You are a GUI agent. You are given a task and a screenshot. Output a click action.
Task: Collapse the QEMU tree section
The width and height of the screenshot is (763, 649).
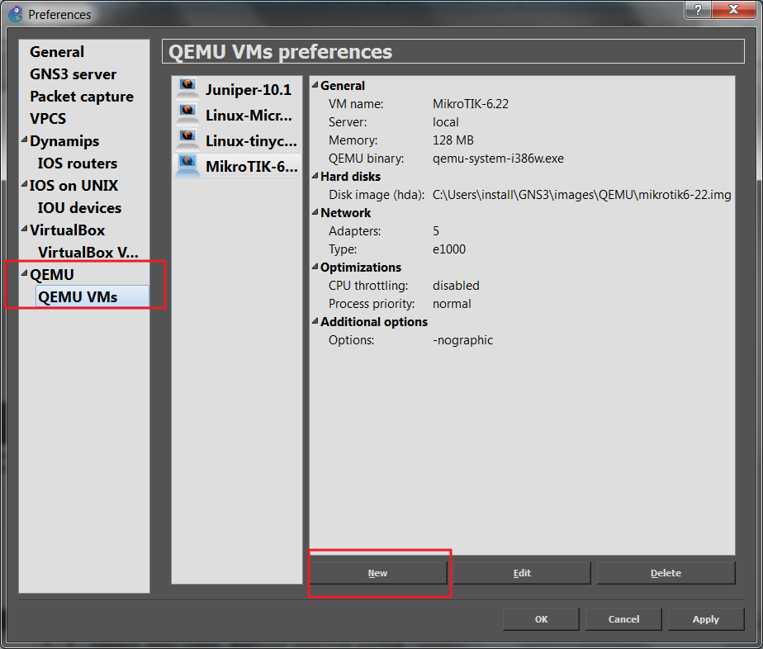click(x=24, y=274)
